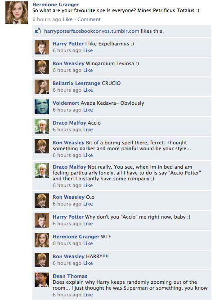The width and height of the screenshot is (224, 300).
Task: Like Hermione's WTF comment
Action: [88, 243]
